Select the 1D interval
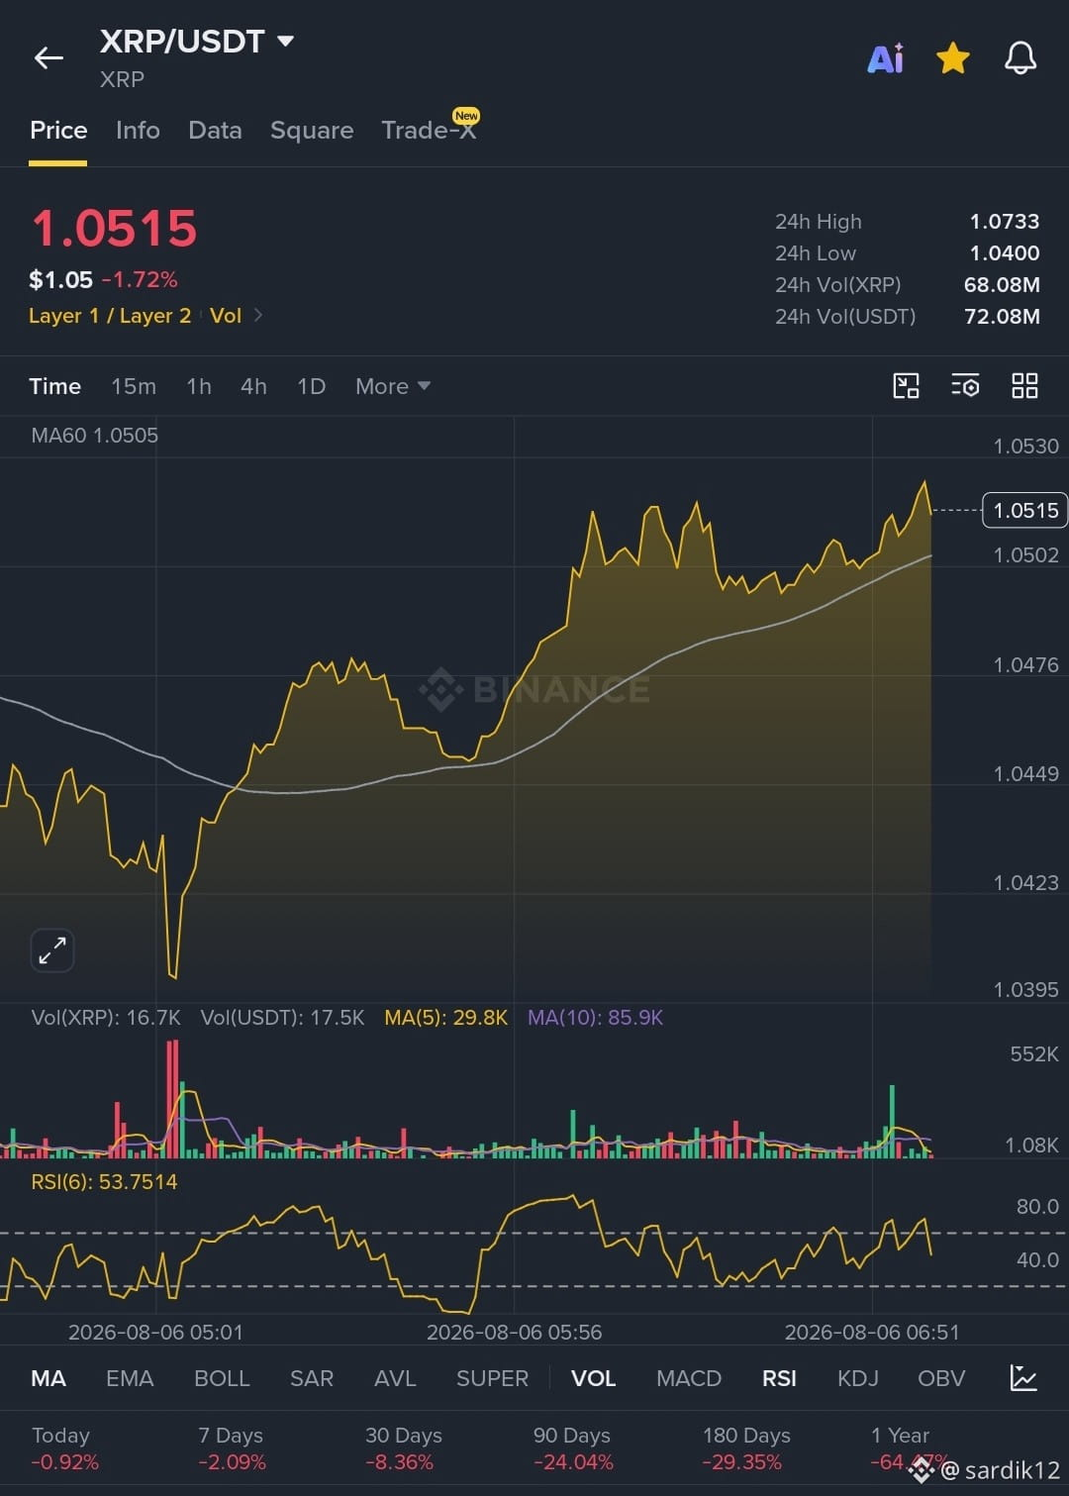The width and height of the screenshot is (1069, 1496). click(311, 386)
